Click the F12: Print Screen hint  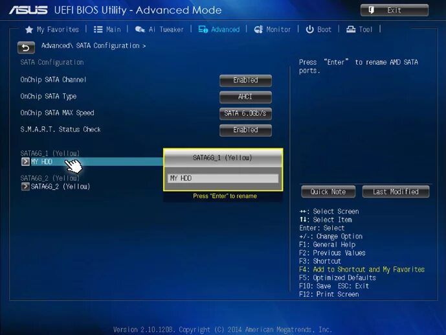(329, 294)
